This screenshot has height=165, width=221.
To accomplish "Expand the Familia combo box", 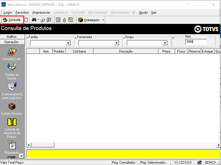I will pos(68,43).
